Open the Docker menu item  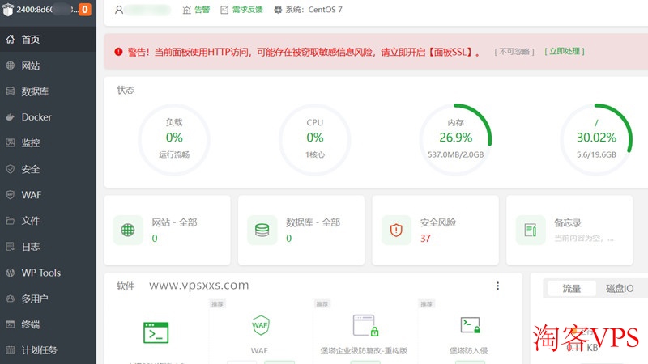point(48,117)
